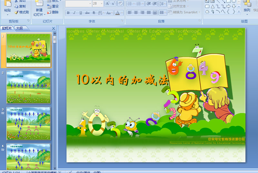Align text right

pos(142,13)
